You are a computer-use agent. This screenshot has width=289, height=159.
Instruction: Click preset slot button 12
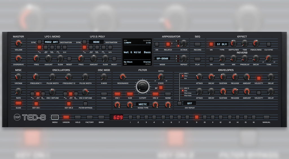pyautogui.click(x=220, y=117)
